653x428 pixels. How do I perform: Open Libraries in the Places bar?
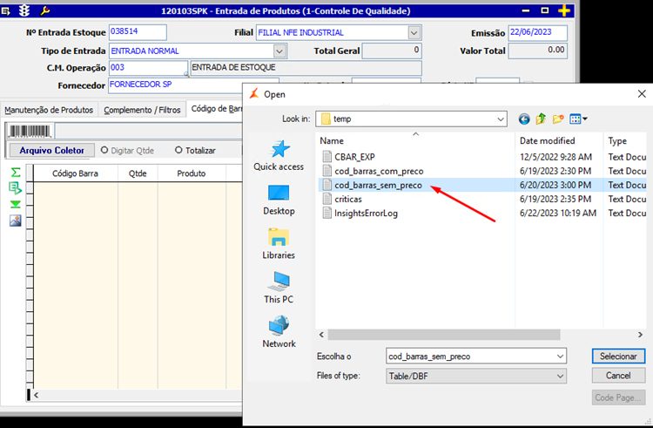(279, 244)
